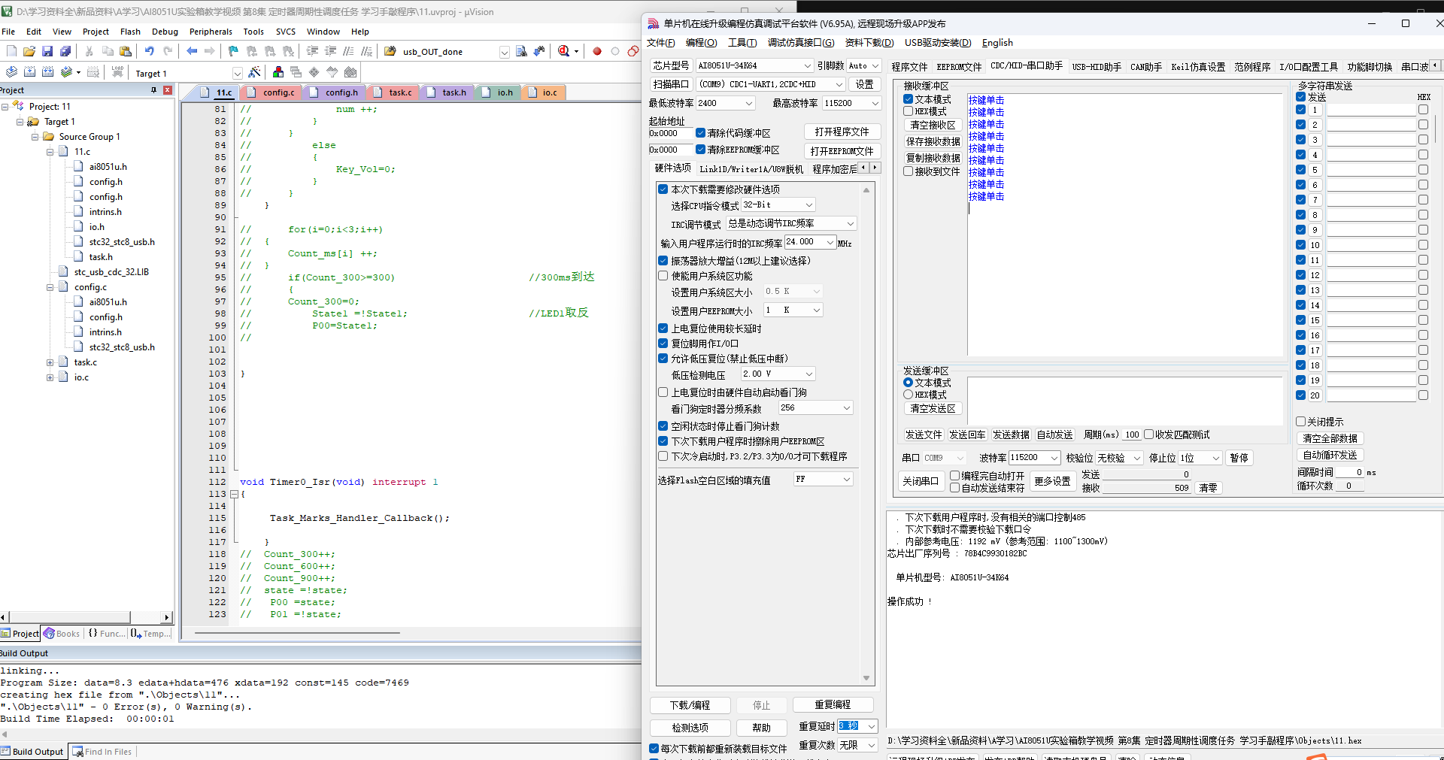Viewport: 1444px width, 760px height.
Task: Click the Comment selection icon
Action: pyautogui.click(x=348, y=51)
